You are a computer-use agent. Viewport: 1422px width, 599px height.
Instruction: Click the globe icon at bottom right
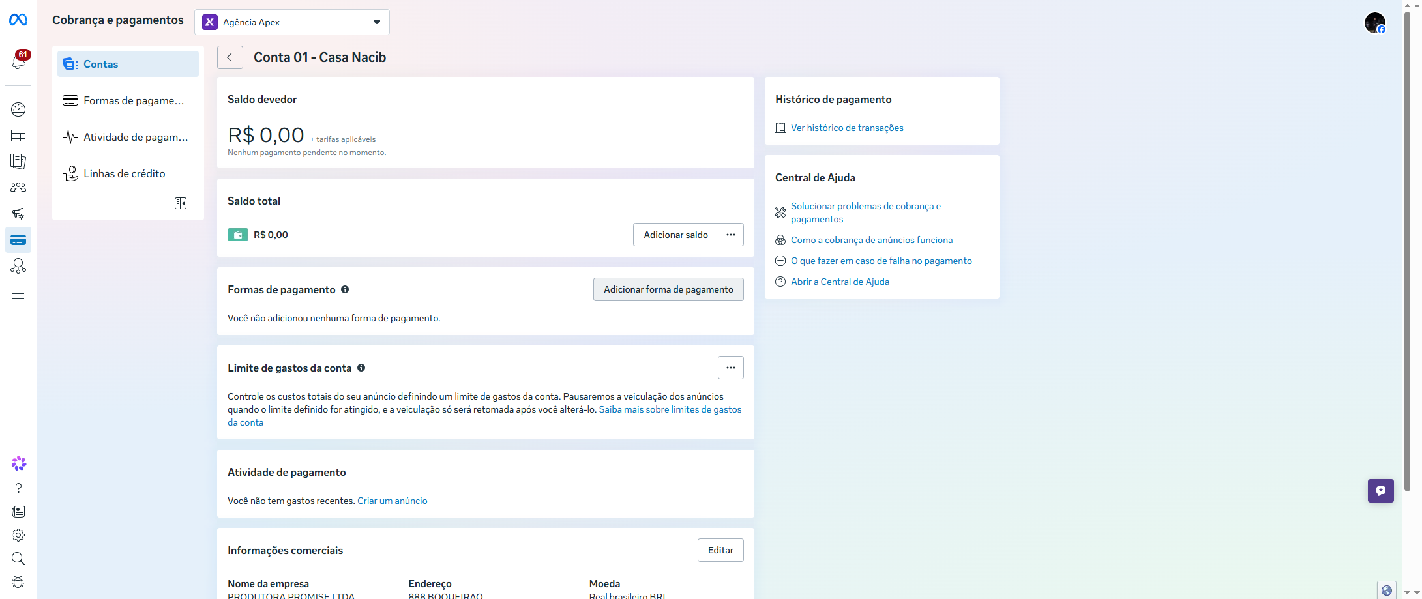pyautogui.click(x=1387, y=591)
